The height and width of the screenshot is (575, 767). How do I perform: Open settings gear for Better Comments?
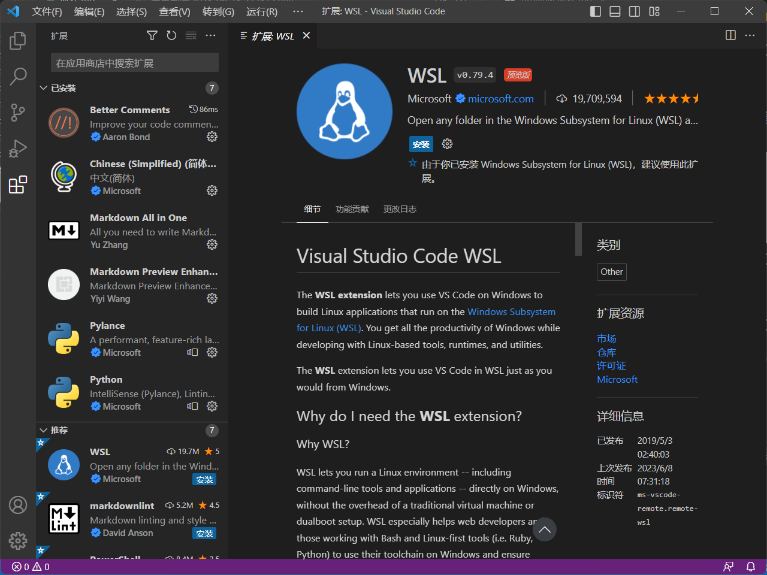tap(212, 137)
